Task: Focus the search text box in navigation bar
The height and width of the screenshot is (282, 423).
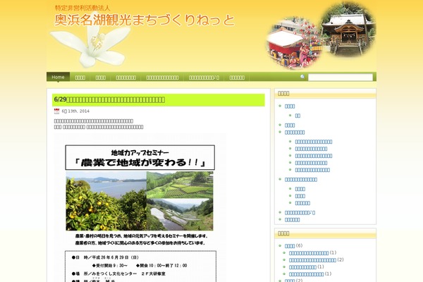Action: click(x=341, y=77)
